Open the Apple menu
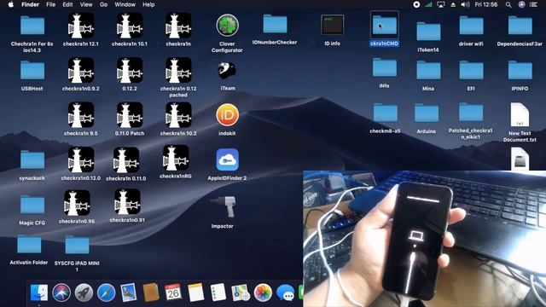The height and width of the screenshot is (307, 546). tap(11, 4)
